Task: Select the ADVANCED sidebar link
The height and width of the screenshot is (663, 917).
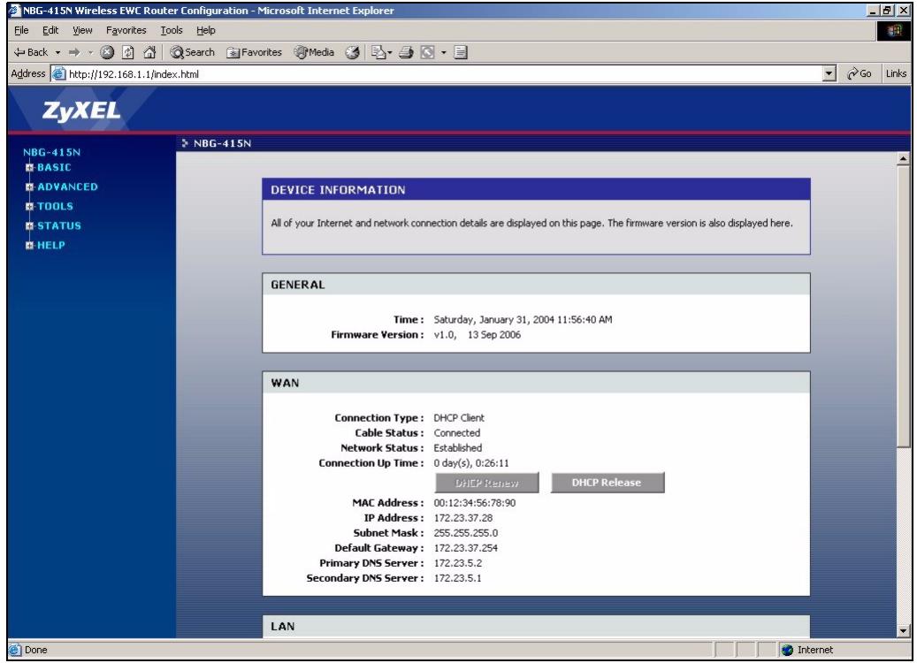Action: click(68, 187)
